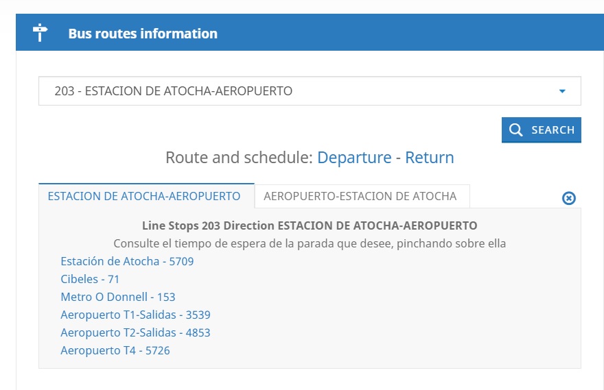Close the line stops panel

point(569,198)
